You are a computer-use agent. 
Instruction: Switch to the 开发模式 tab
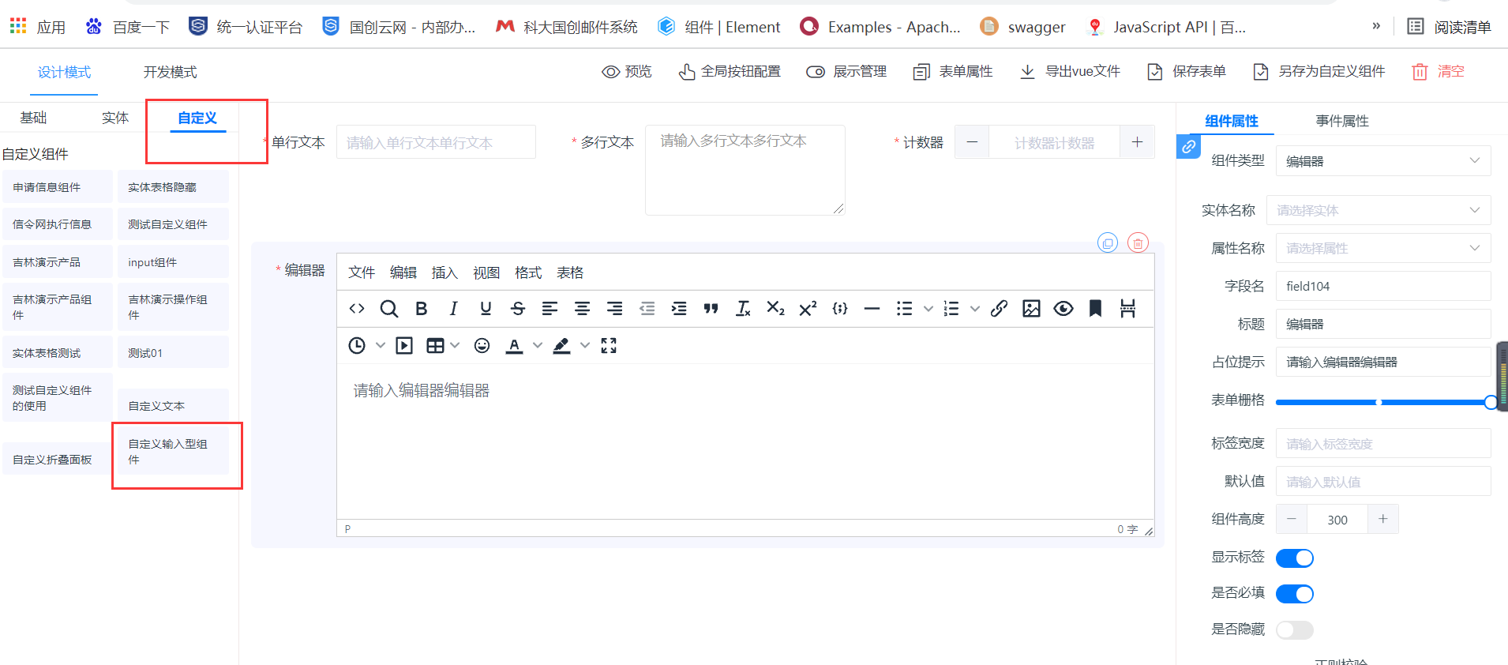170,72
